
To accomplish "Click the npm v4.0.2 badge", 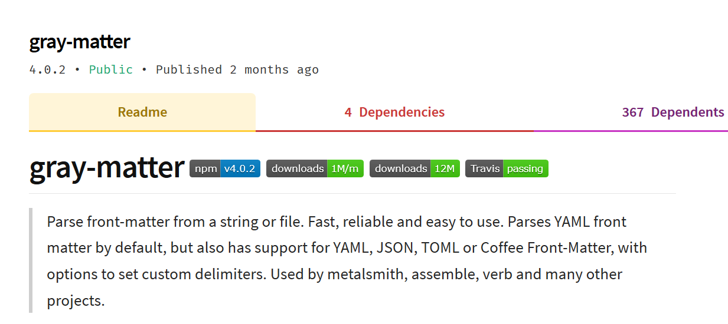I will (225, 168).
